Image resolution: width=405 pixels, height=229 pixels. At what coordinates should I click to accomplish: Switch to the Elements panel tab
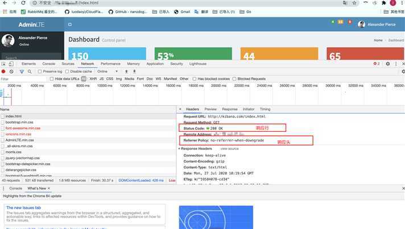[x=28, y=64]
